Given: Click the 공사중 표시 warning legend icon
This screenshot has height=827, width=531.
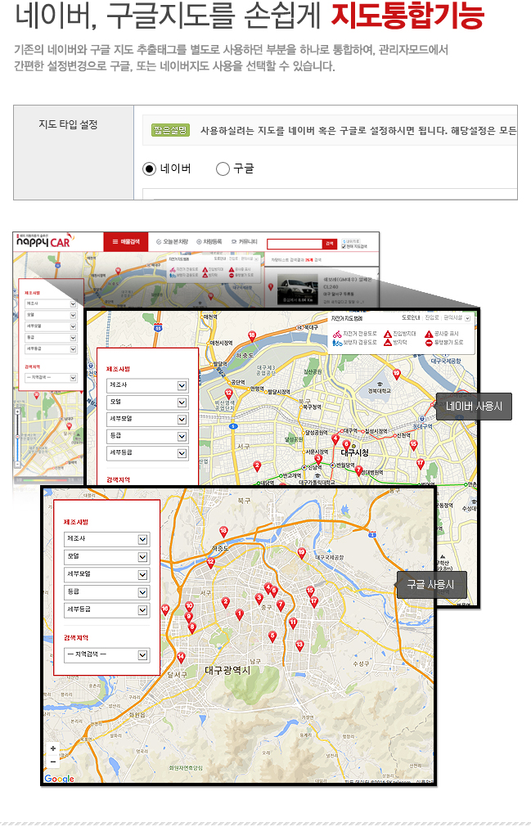Looking at the screenshot, I should [x=429, y=334].
